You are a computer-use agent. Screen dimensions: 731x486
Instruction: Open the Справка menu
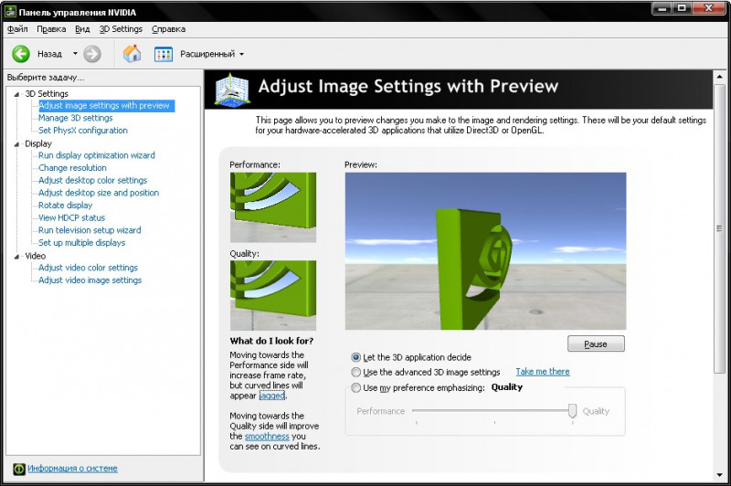coord(169,29)
